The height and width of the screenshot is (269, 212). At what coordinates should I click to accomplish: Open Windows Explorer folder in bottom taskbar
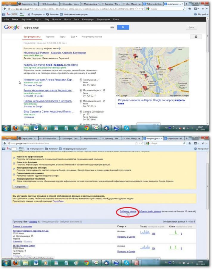pyautogui.click(x=26, y=263)
